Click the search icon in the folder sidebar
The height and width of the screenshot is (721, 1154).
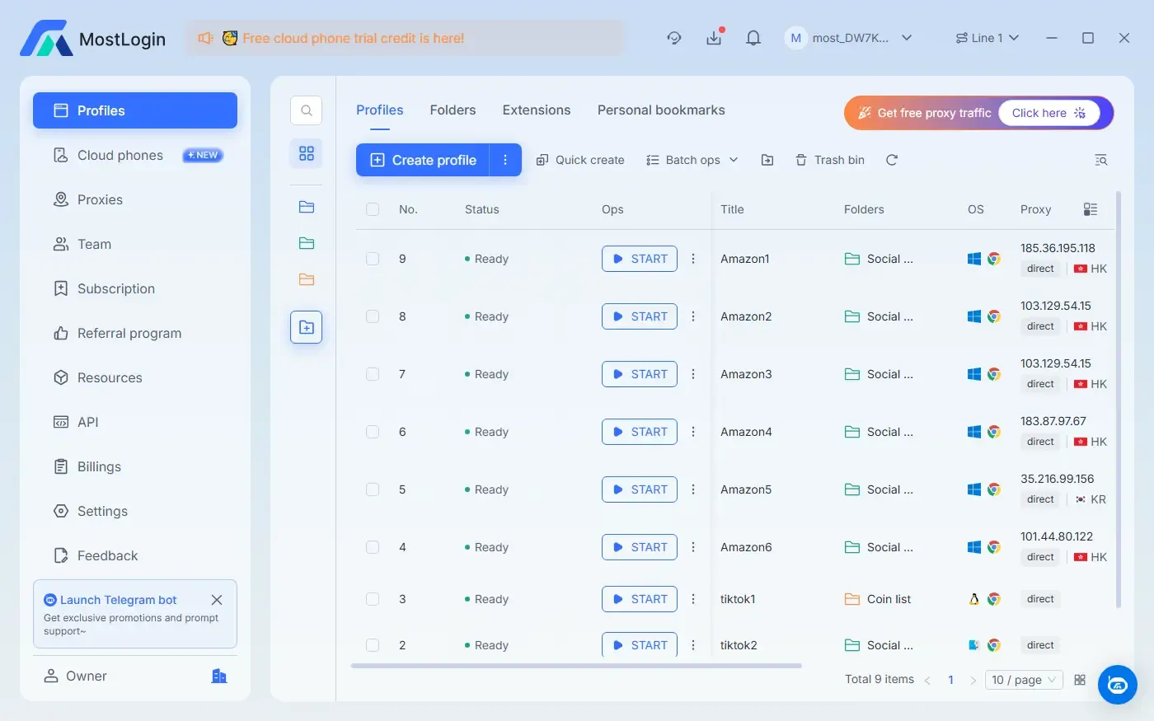click(306, 110)
